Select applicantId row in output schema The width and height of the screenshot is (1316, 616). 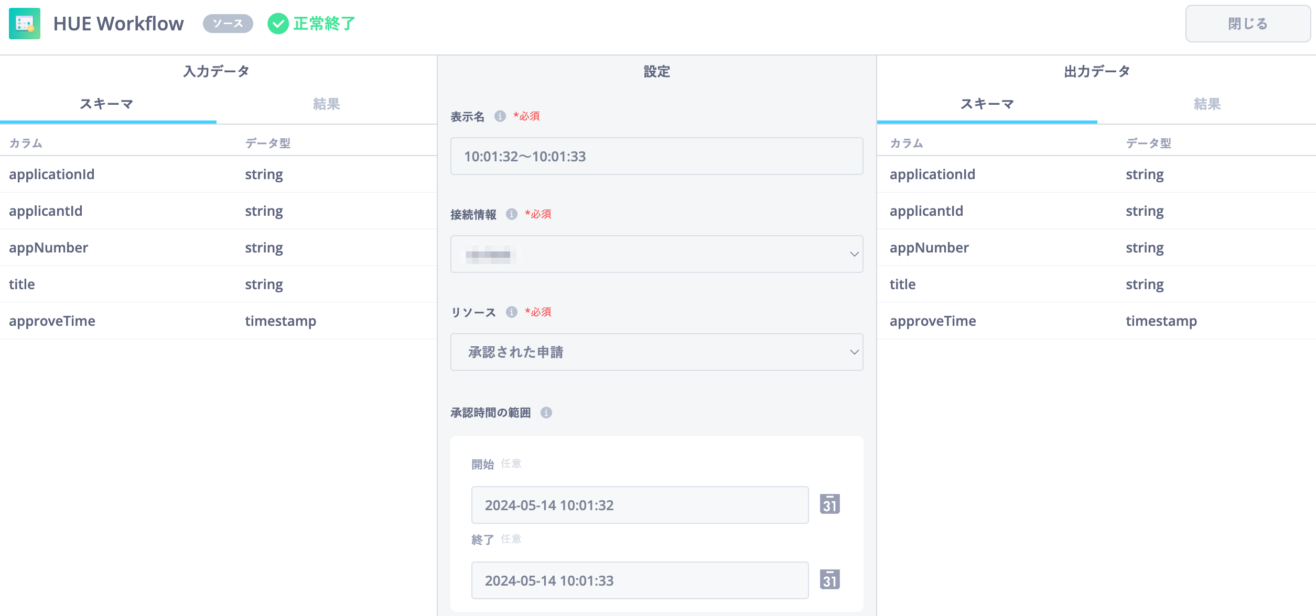pyautogui.click(x=1096, y=211)
